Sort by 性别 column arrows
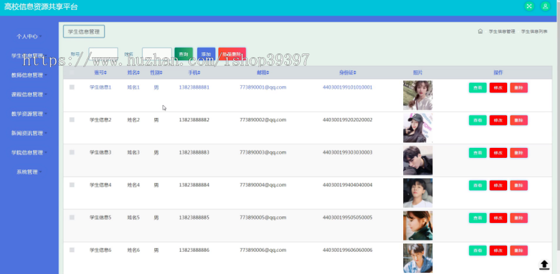560x274 pixels. pos(161,73)
